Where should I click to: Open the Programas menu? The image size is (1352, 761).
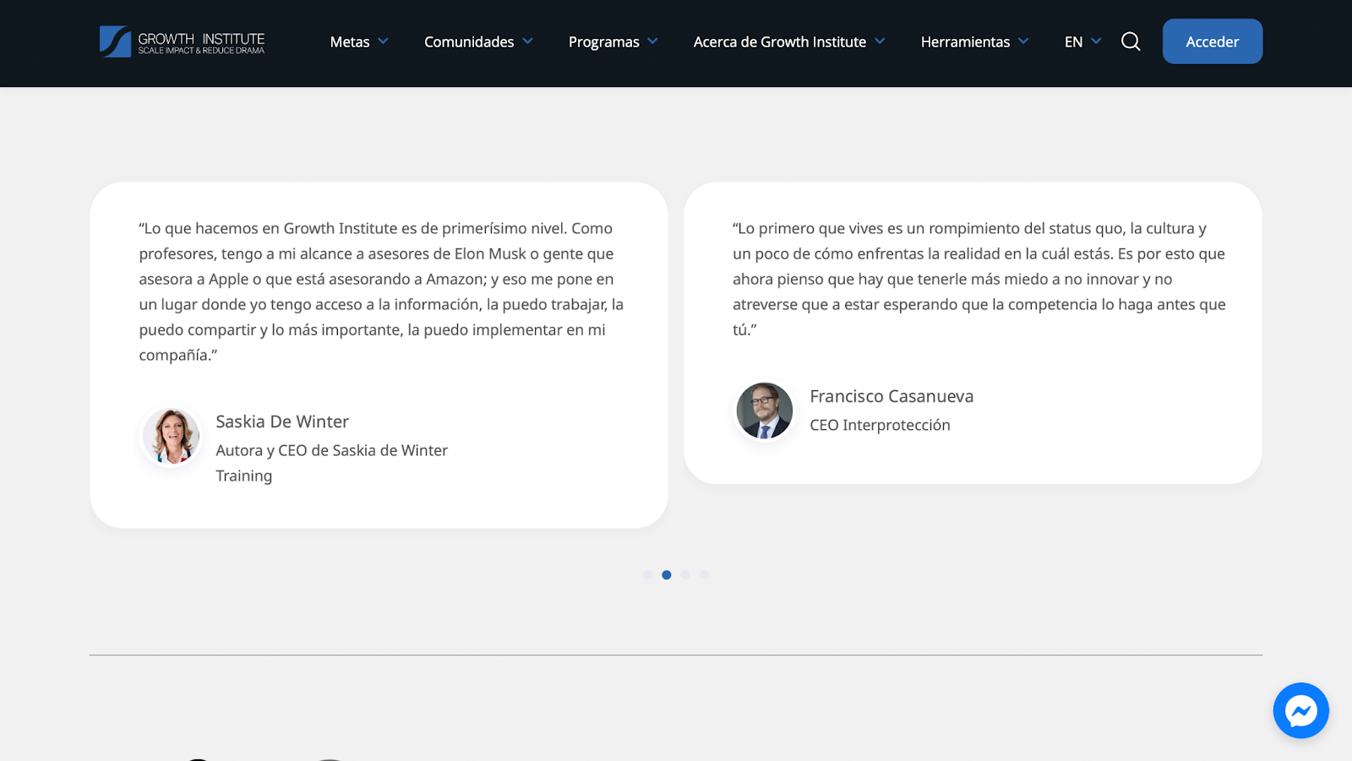click(x=604, y=41)
